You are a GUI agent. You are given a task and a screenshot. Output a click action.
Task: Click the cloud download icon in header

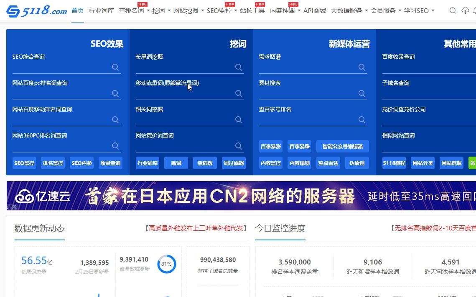465,11
